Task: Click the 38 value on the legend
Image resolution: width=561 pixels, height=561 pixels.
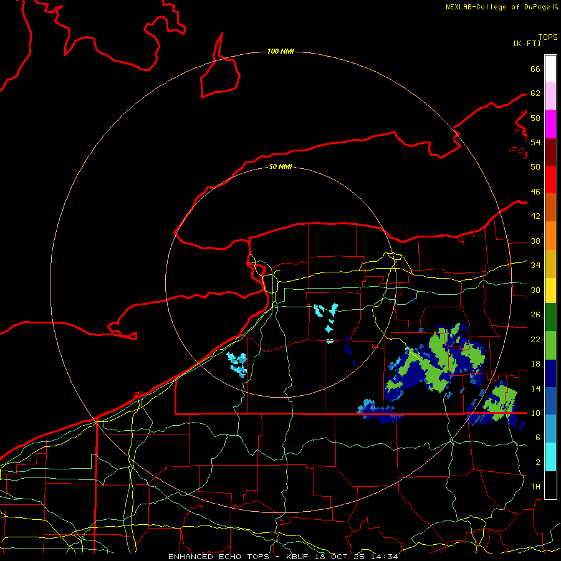Action: pos(535,241)
